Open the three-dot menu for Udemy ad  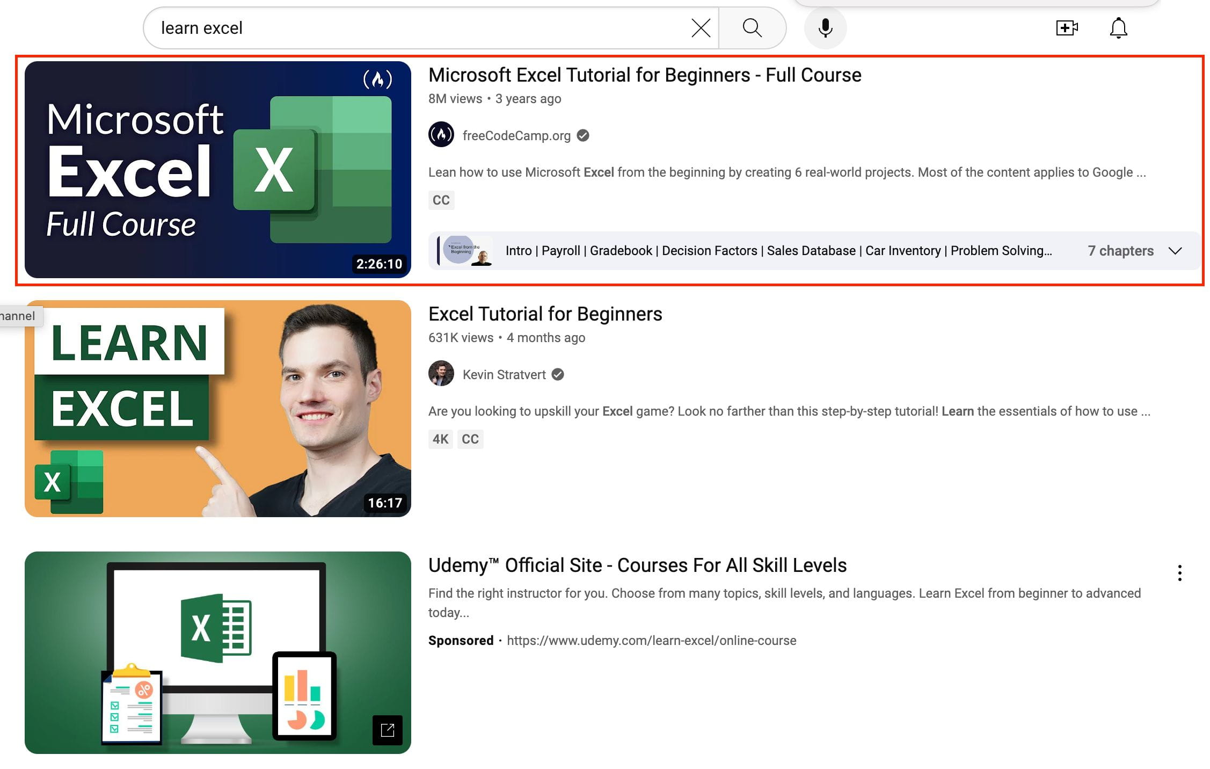[x=1179, y=573]
